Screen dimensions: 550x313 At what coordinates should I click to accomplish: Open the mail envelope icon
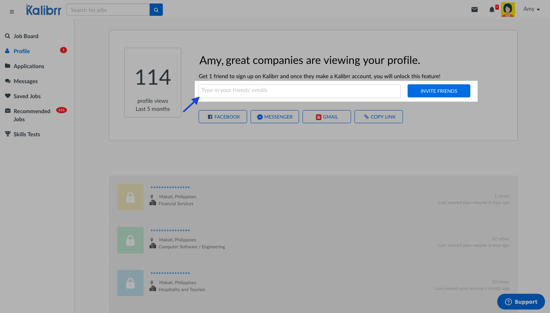pyautogui.click(x=475, y=10)
